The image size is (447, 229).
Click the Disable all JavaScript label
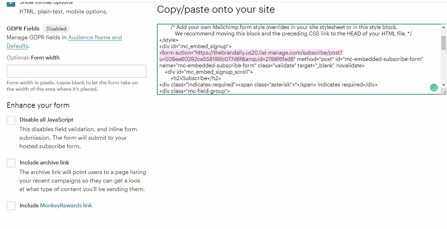(47, 120)
